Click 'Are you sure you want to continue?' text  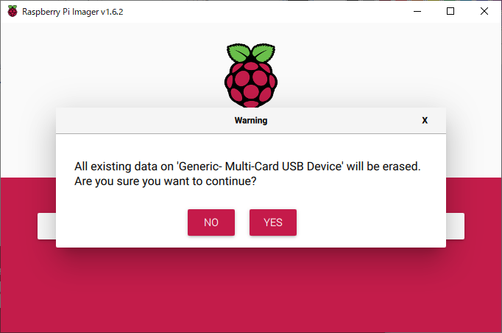[x=166, y=181]
